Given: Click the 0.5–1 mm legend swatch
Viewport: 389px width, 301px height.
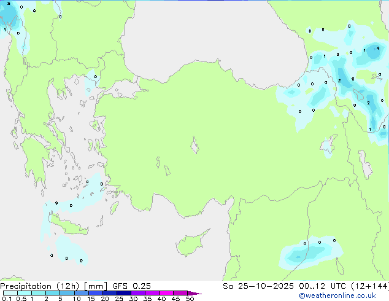Looking at the screenshot, I should [x=25, y=293].
